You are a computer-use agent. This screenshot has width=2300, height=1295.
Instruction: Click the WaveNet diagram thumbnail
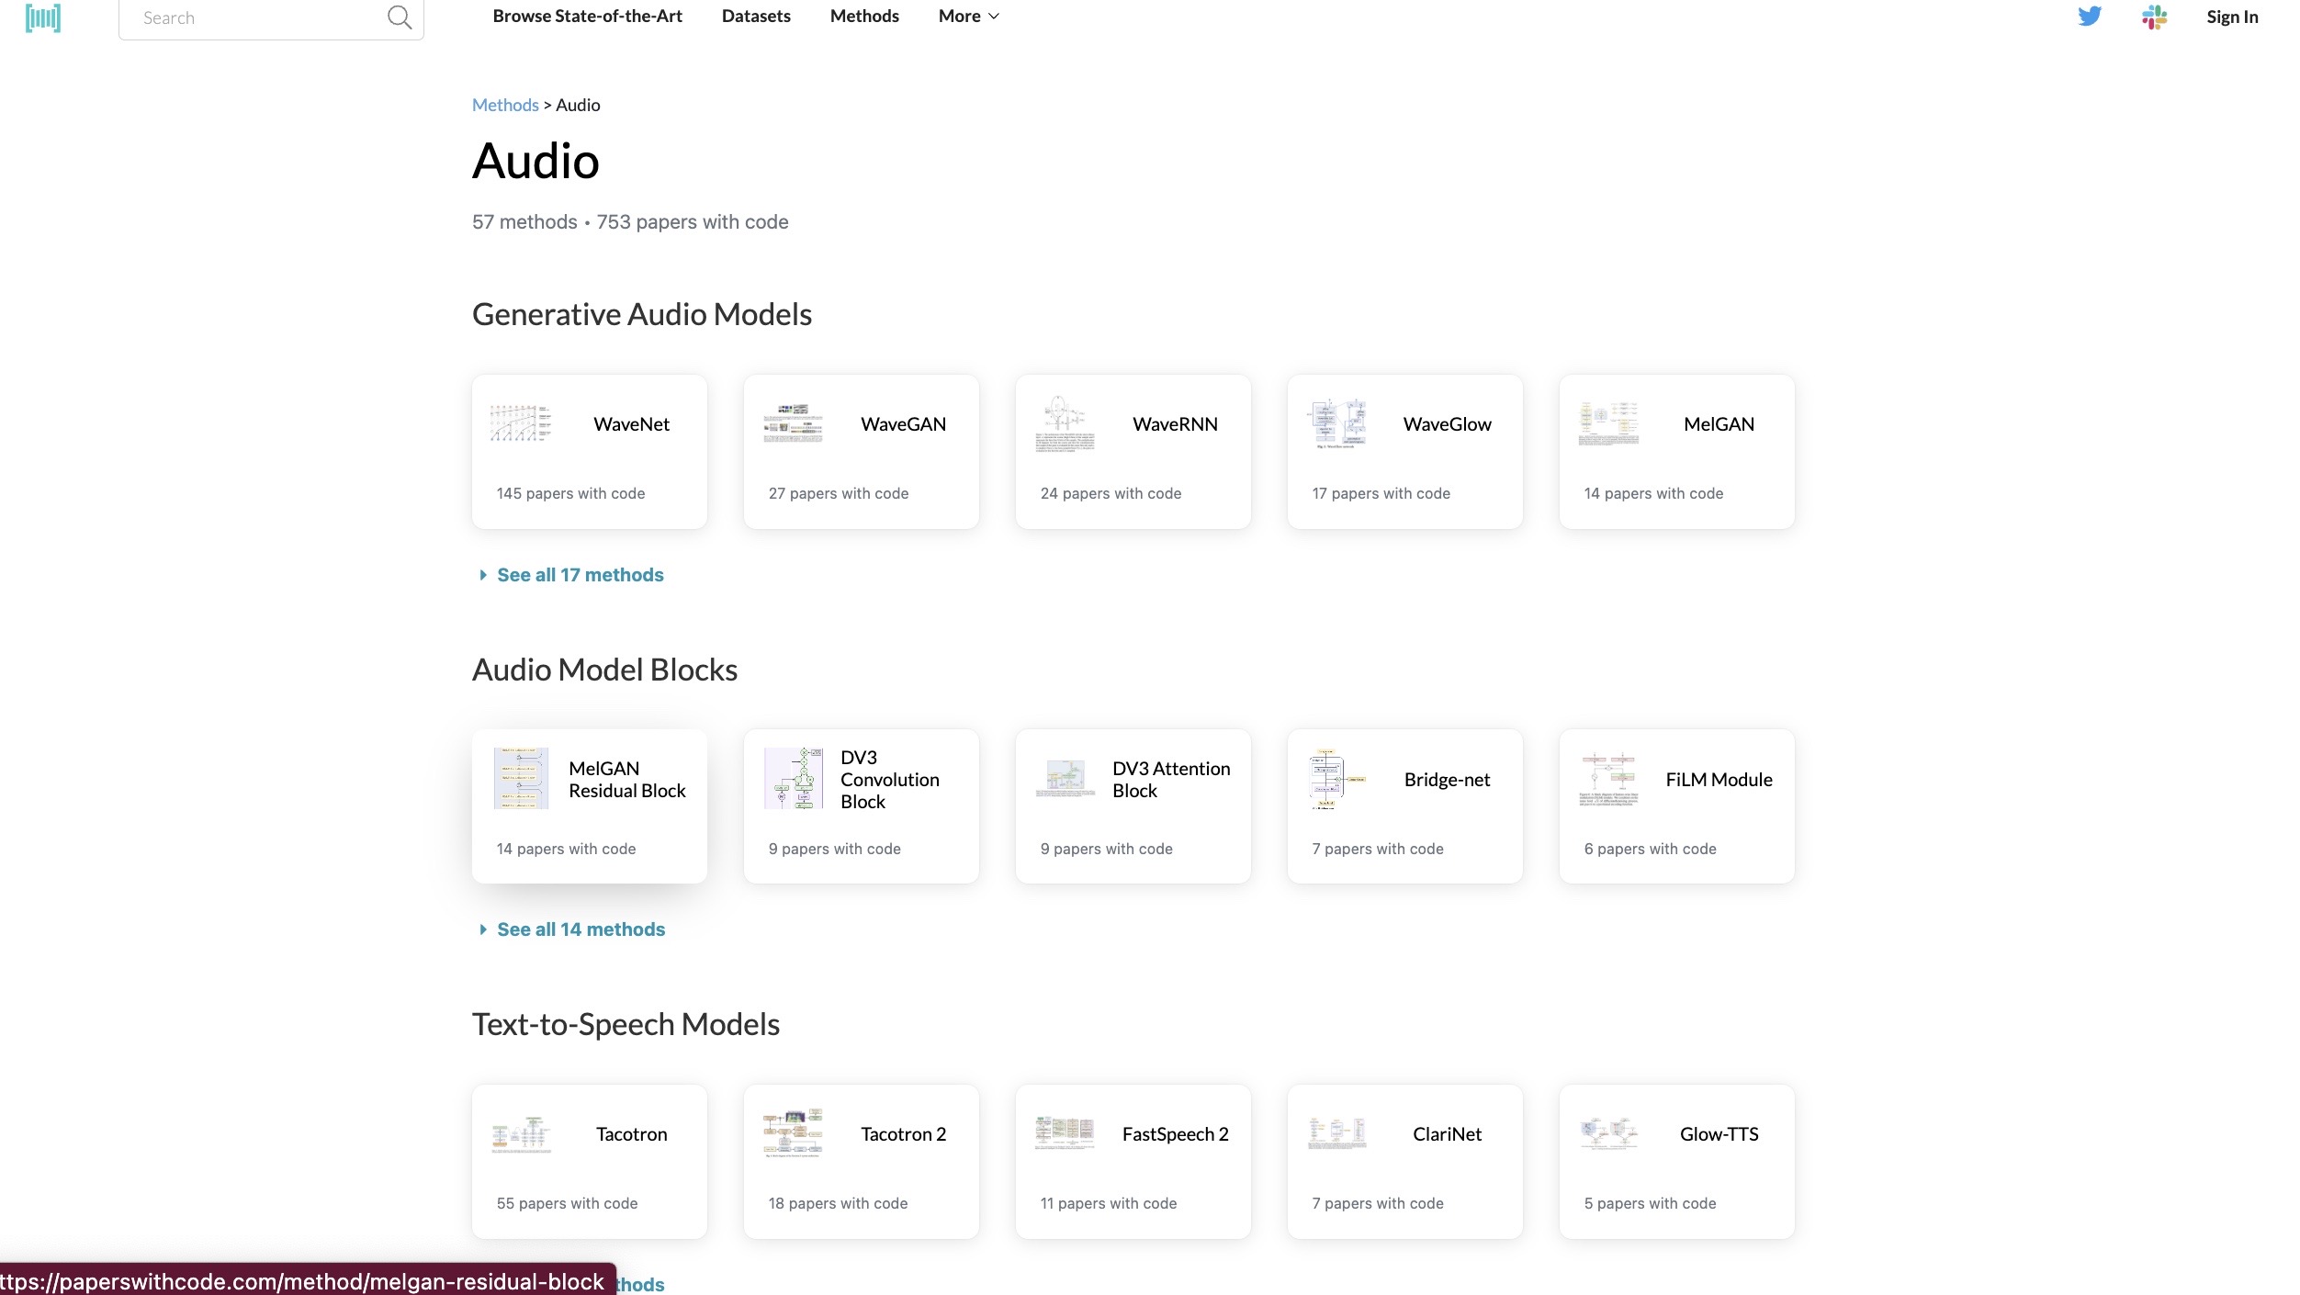[520, 423]
